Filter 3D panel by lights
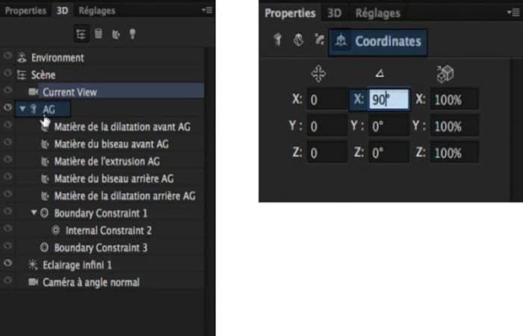 coord(134,34)
